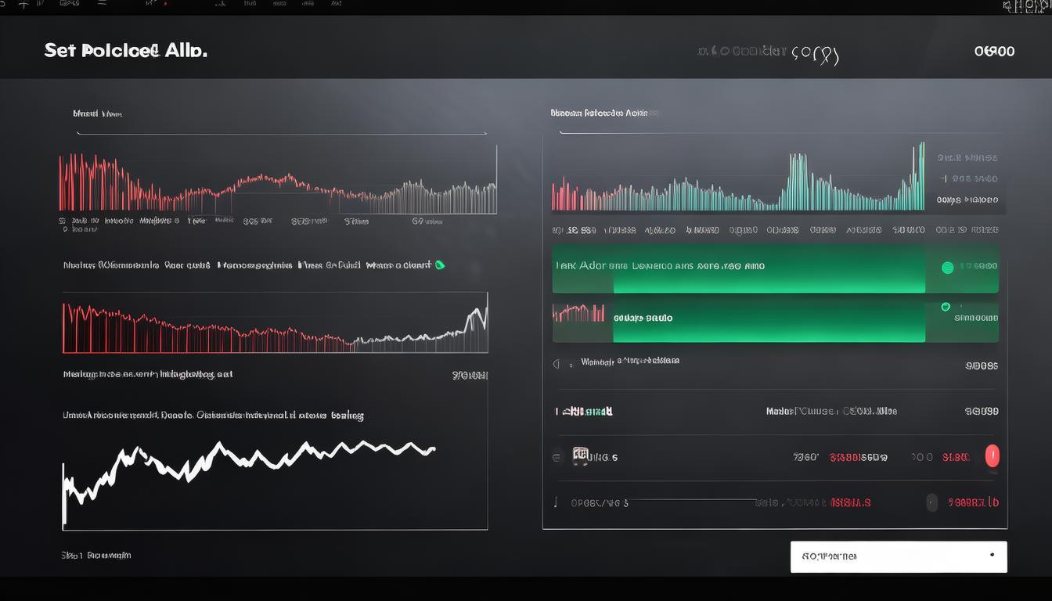Open the white dropdown box at bottom right
The height and width of the screenshot is (601, 1052).
pyautogui.click(x=898, y=556)
